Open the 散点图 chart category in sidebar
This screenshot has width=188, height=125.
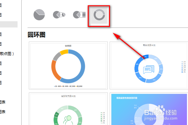(7, 54)
